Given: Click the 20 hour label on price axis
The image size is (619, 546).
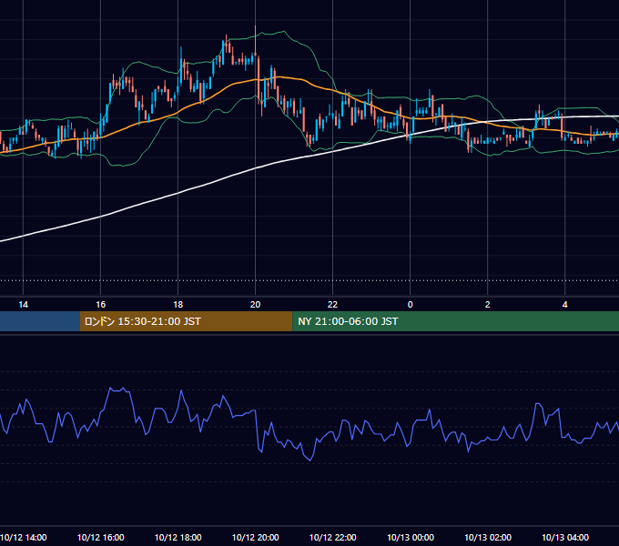Looking at the screenshot, I should pos(256,305).
